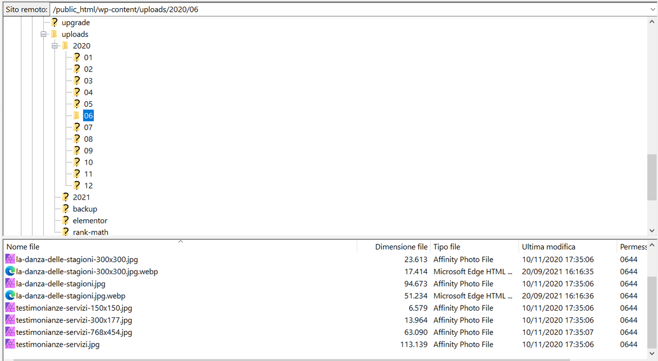The width and height of the screenshot is (658, 361).
Task: Click the tree scrollbar up arrow
Action: pos(652,22)
